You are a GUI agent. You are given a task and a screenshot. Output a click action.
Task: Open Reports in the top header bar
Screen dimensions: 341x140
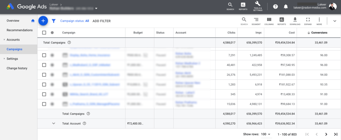(243, 6)
